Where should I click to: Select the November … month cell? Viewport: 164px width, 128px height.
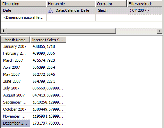point(15,116)
